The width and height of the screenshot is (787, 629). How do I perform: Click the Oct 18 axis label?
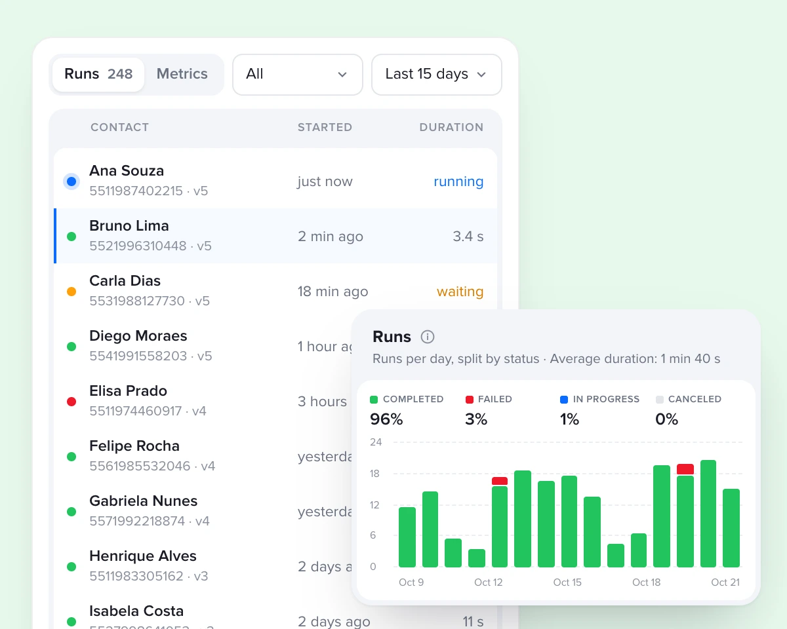click(646, 582)
